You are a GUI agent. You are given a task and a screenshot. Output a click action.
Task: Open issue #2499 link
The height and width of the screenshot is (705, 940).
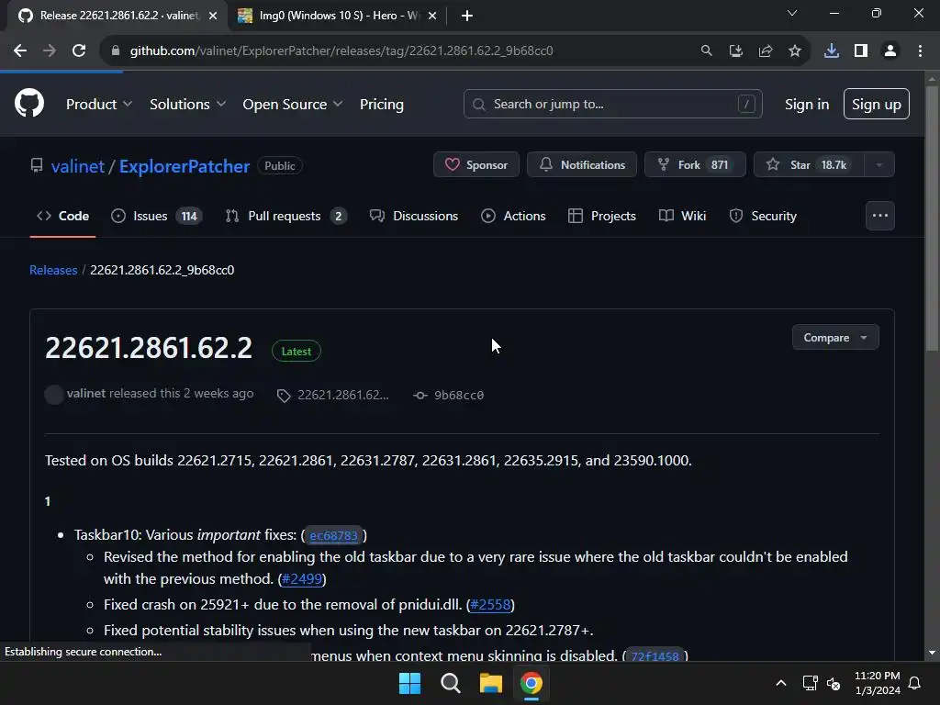coord(302,579)
